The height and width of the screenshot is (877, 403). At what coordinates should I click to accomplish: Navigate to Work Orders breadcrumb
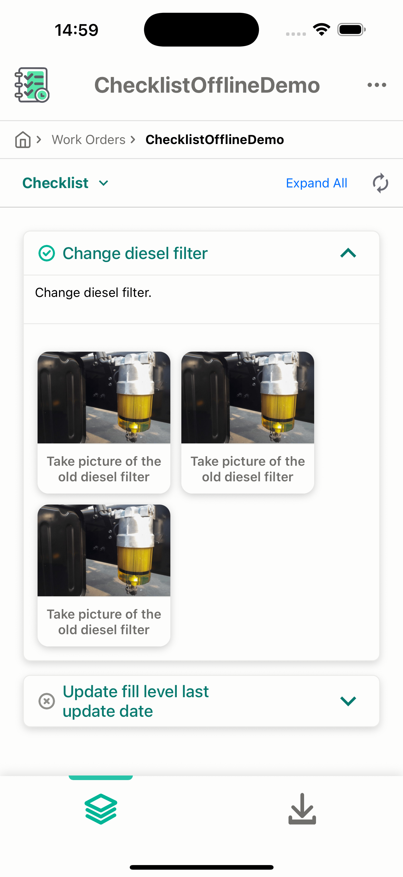[88, 139]
